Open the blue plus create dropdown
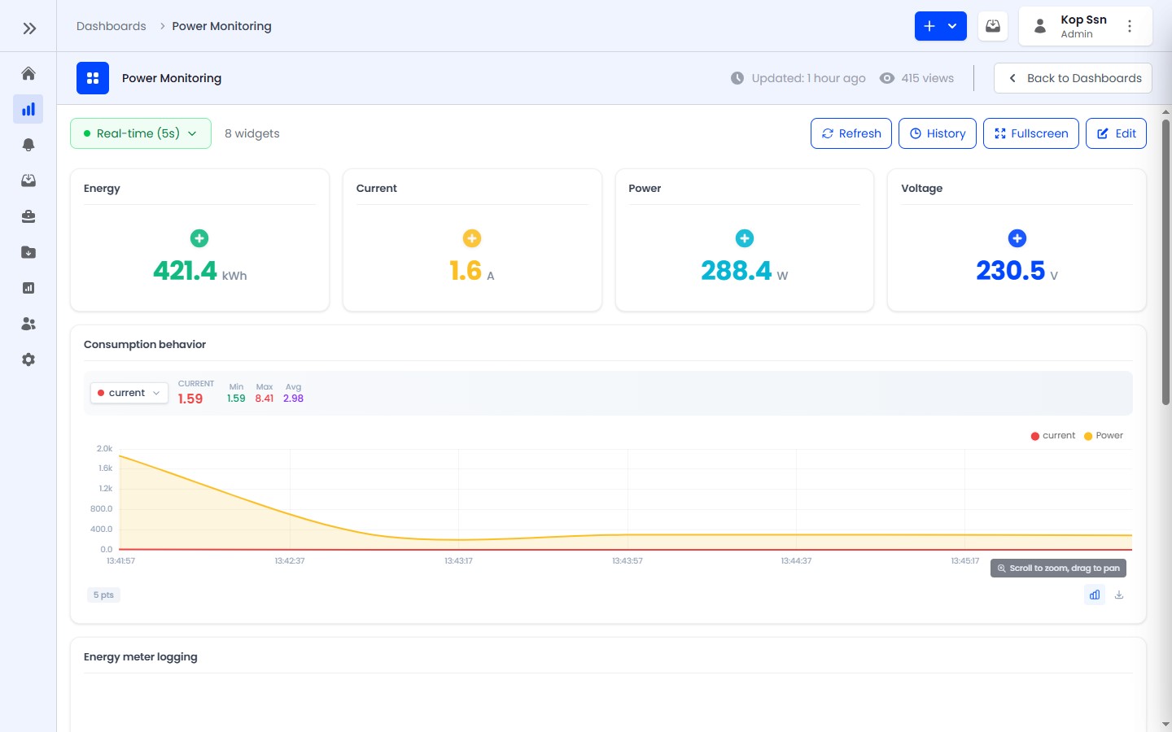This screenshot has width=1172, height=732. click(x=940, y=26)
